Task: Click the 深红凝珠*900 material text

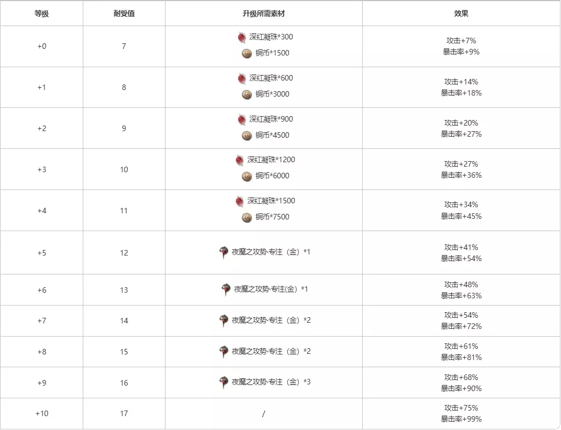Action: (271, 119)
